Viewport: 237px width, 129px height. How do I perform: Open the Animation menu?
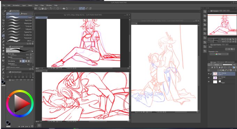click(x=16, y=5)
